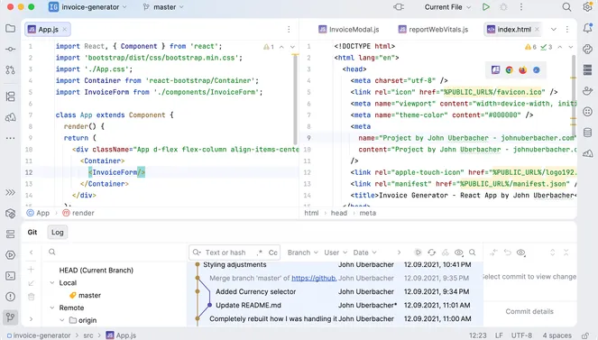Open the Date filter dropdown
Image resolution: width=598 pixels, height=340 pixels.
(364, 253)
